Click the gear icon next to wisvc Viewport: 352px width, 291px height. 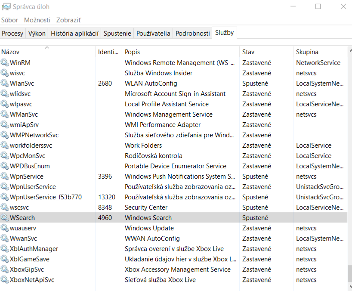coord(4,73)
